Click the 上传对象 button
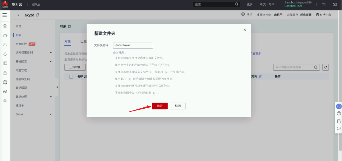Viewport: 342px width, 161px height. (75, 67)
